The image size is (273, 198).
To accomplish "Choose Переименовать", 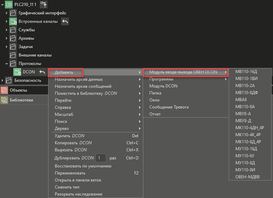I will [96, 173].
